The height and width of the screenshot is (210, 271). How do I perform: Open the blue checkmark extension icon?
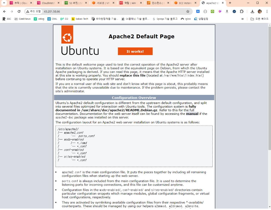click(x=234, y=11)
